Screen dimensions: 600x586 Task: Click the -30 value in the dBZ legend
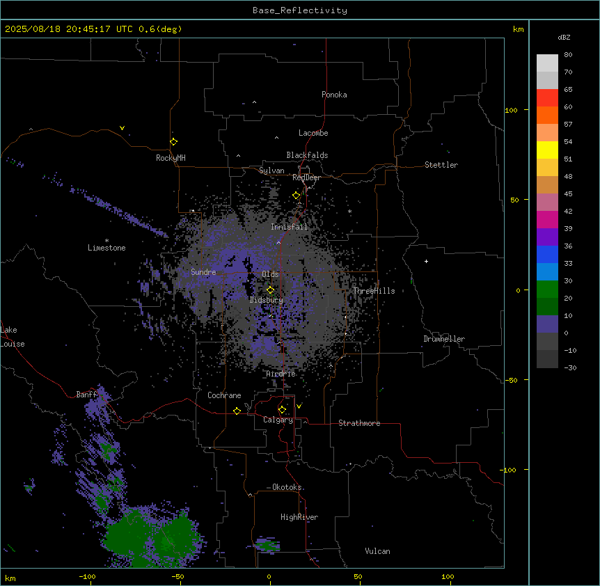pos(570,367)
